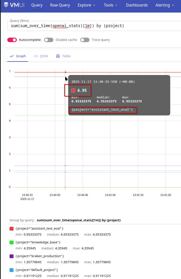Click blue swatch for default_project legend
Viewport: 181px width, 279px height.
(x=12, y=270)
